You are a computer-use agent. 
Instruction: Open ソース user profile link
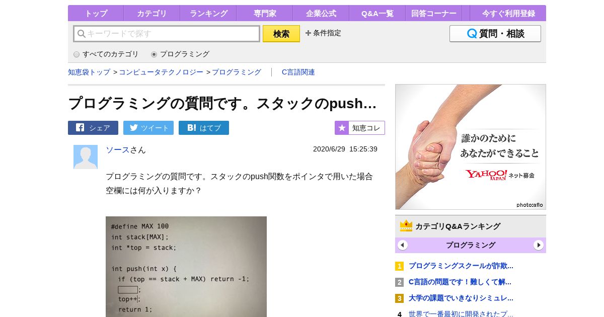[118, 149]
